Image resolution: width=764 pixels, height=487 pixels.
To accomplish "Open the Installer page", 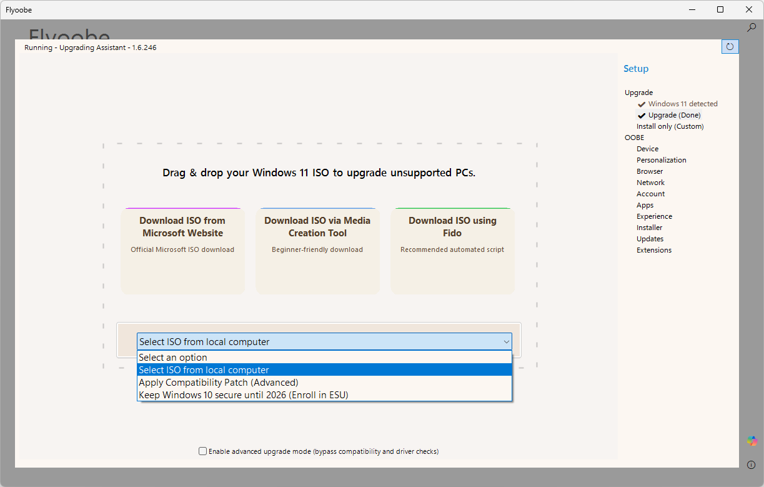I will coord(649,228).
